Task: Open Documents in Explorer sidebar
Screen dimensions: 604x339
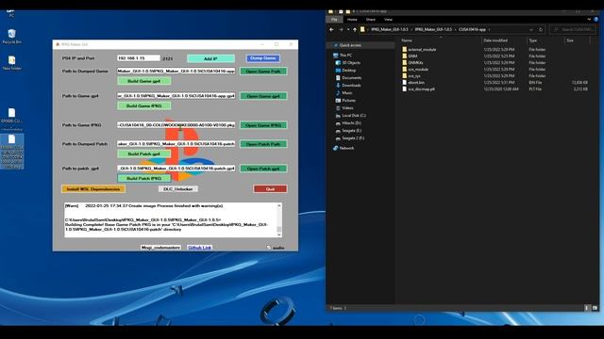Action: [x=348, y=77]
